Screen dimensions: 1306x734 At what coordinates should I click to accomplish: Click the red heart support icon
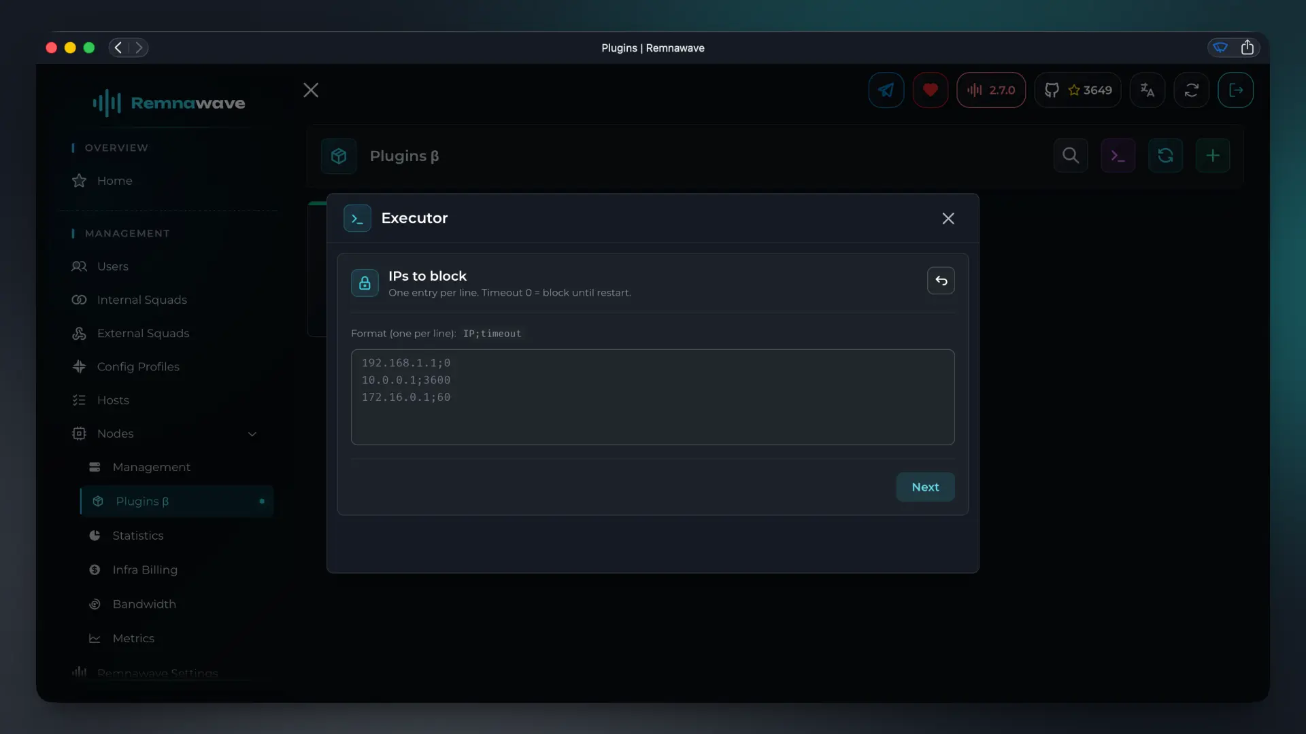point(930,90)
